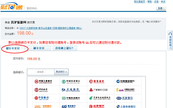The image size is (173, 108).
Task: Select 上海农商银行 bank logo
Action: [x=126, y=106]
